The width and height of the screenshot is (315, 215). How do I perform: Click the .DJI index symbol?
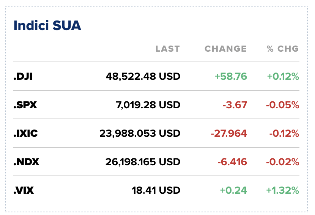(x=23, y=77)
